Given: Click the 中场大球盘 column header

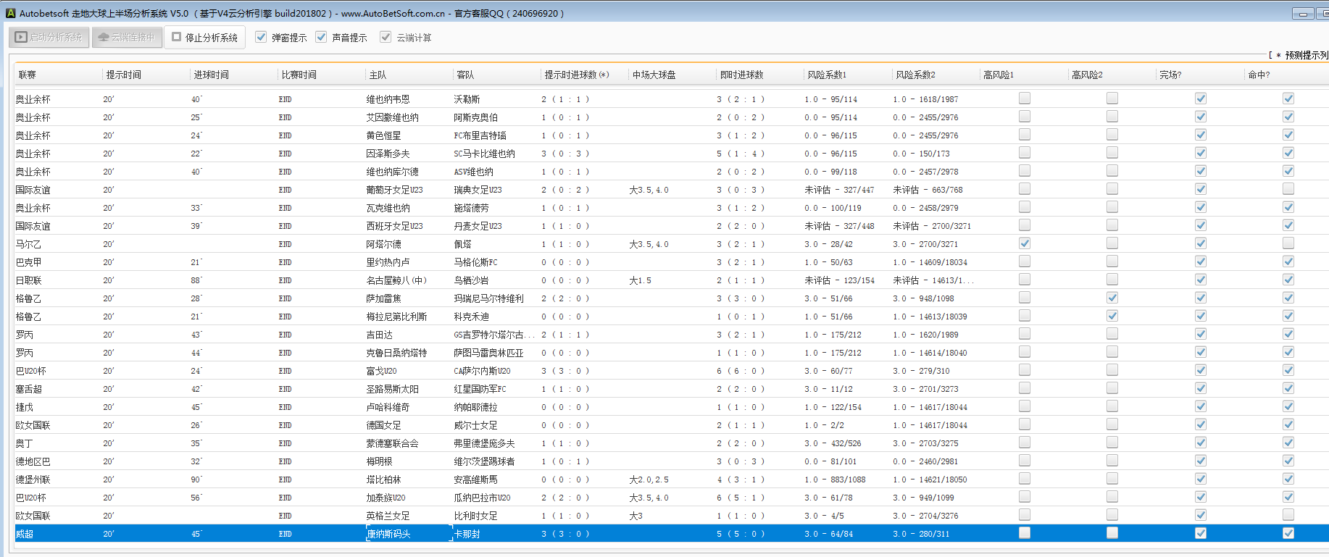Looking at the screenshot, I should point(654,75).
